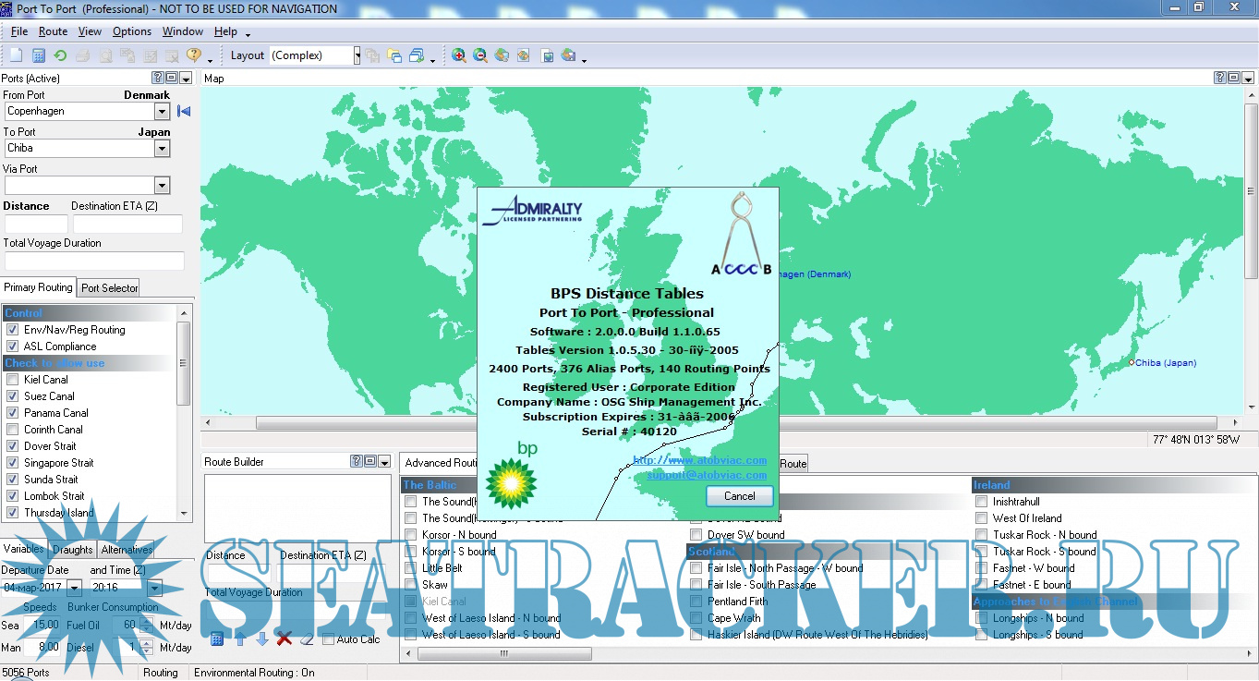The height and width of the screenshot is (681, 1259).
Task: Click the calculator icon in the main toolbar
Action: 38,56
